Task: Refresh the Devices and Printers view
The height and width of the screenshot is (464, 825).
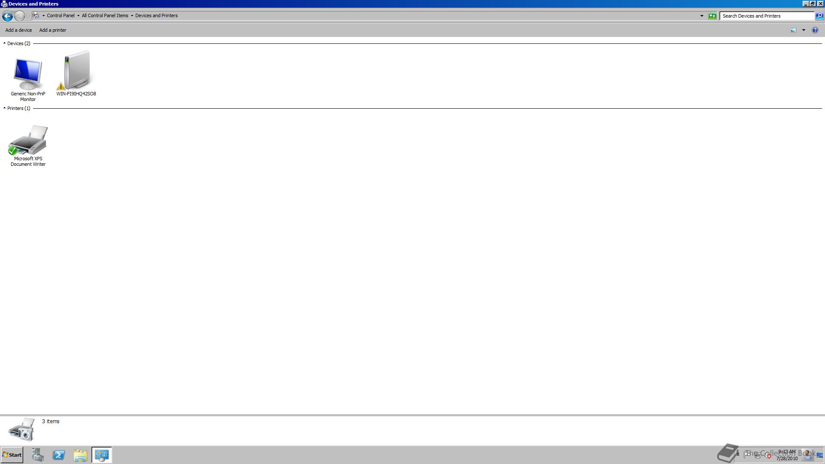Action: tap(712, 16)
